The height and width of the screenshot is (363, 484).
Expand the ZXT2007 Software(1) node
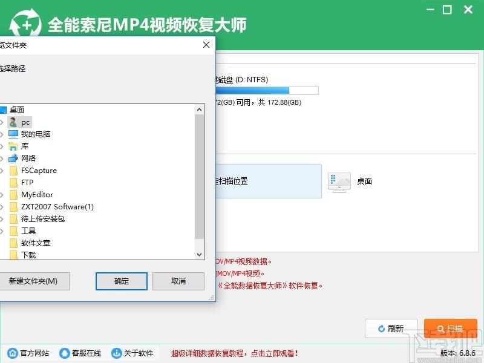(x=2, y=207)
